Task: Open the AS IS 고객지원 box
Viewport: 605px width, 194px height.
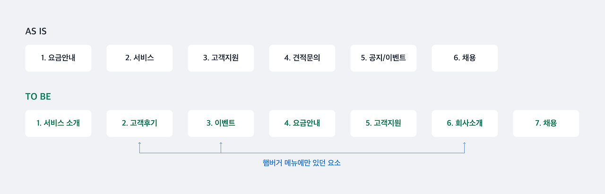Action: coord(221,58)
